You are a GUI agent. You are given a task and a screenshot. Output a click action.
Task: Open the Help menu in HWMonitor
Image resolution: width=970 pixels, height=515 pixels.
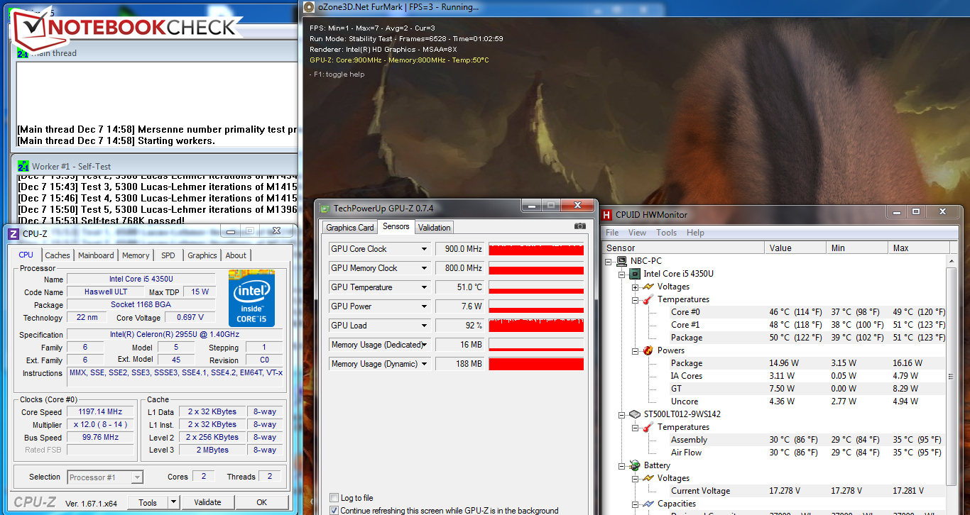(695, 233)
